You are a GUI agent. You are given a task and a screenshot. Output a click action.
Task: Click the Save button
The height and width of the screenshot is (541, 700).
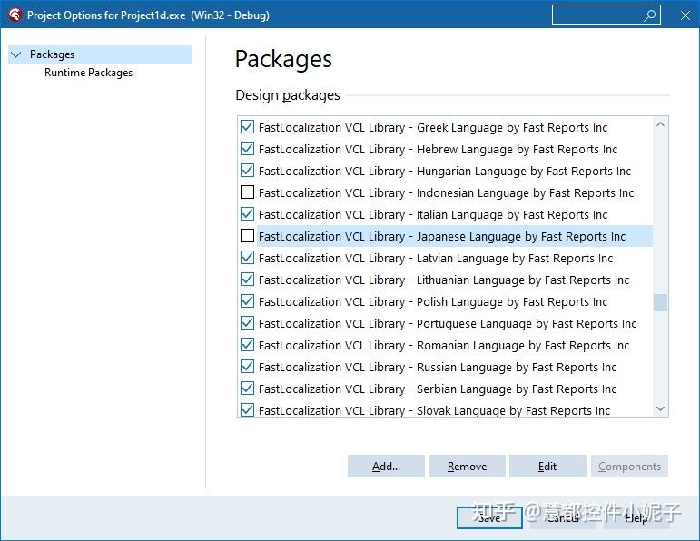pyautogui.click(x=489, y=517)
